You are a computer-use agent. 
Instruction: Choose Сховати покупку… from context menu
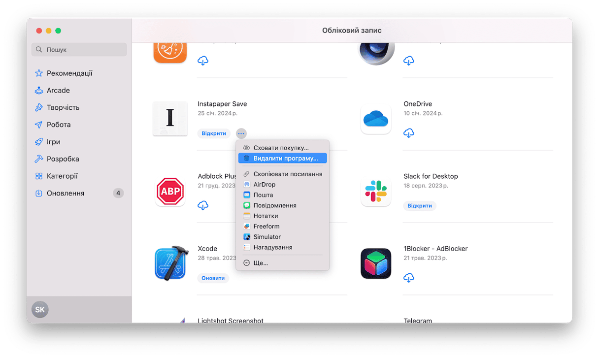(281, 148)
